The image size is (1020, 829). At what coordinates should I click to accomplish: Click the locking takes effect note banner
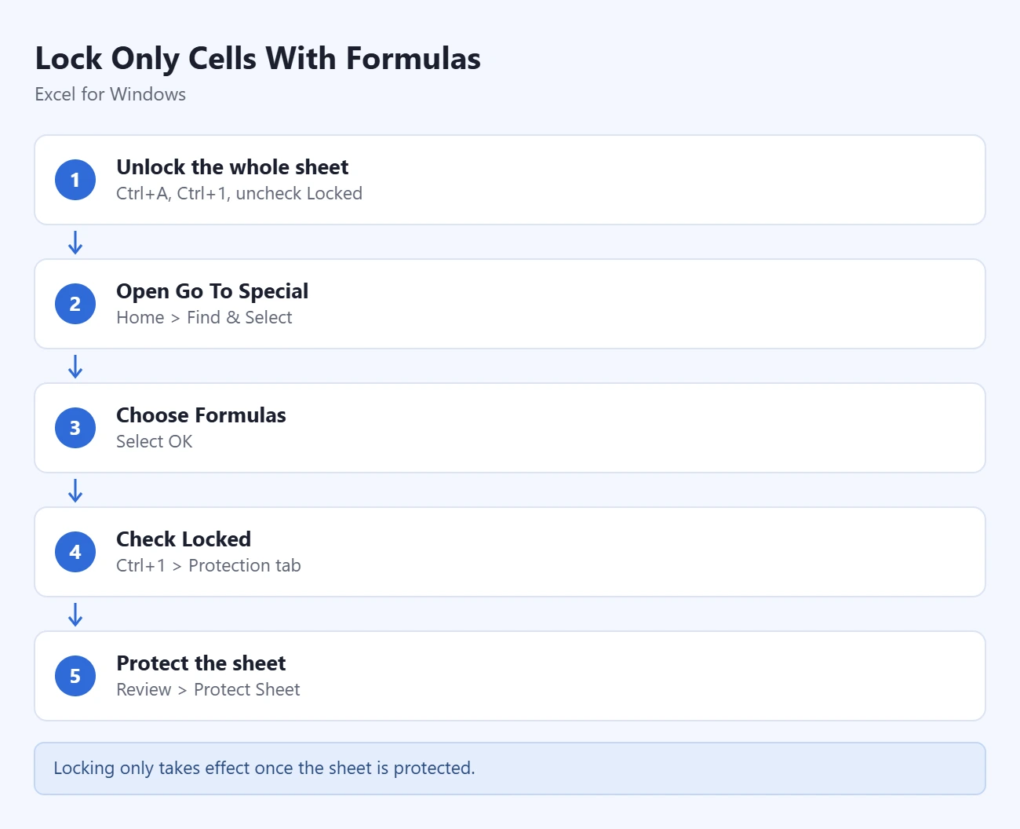pyautogui.click(x=510, y=769)
